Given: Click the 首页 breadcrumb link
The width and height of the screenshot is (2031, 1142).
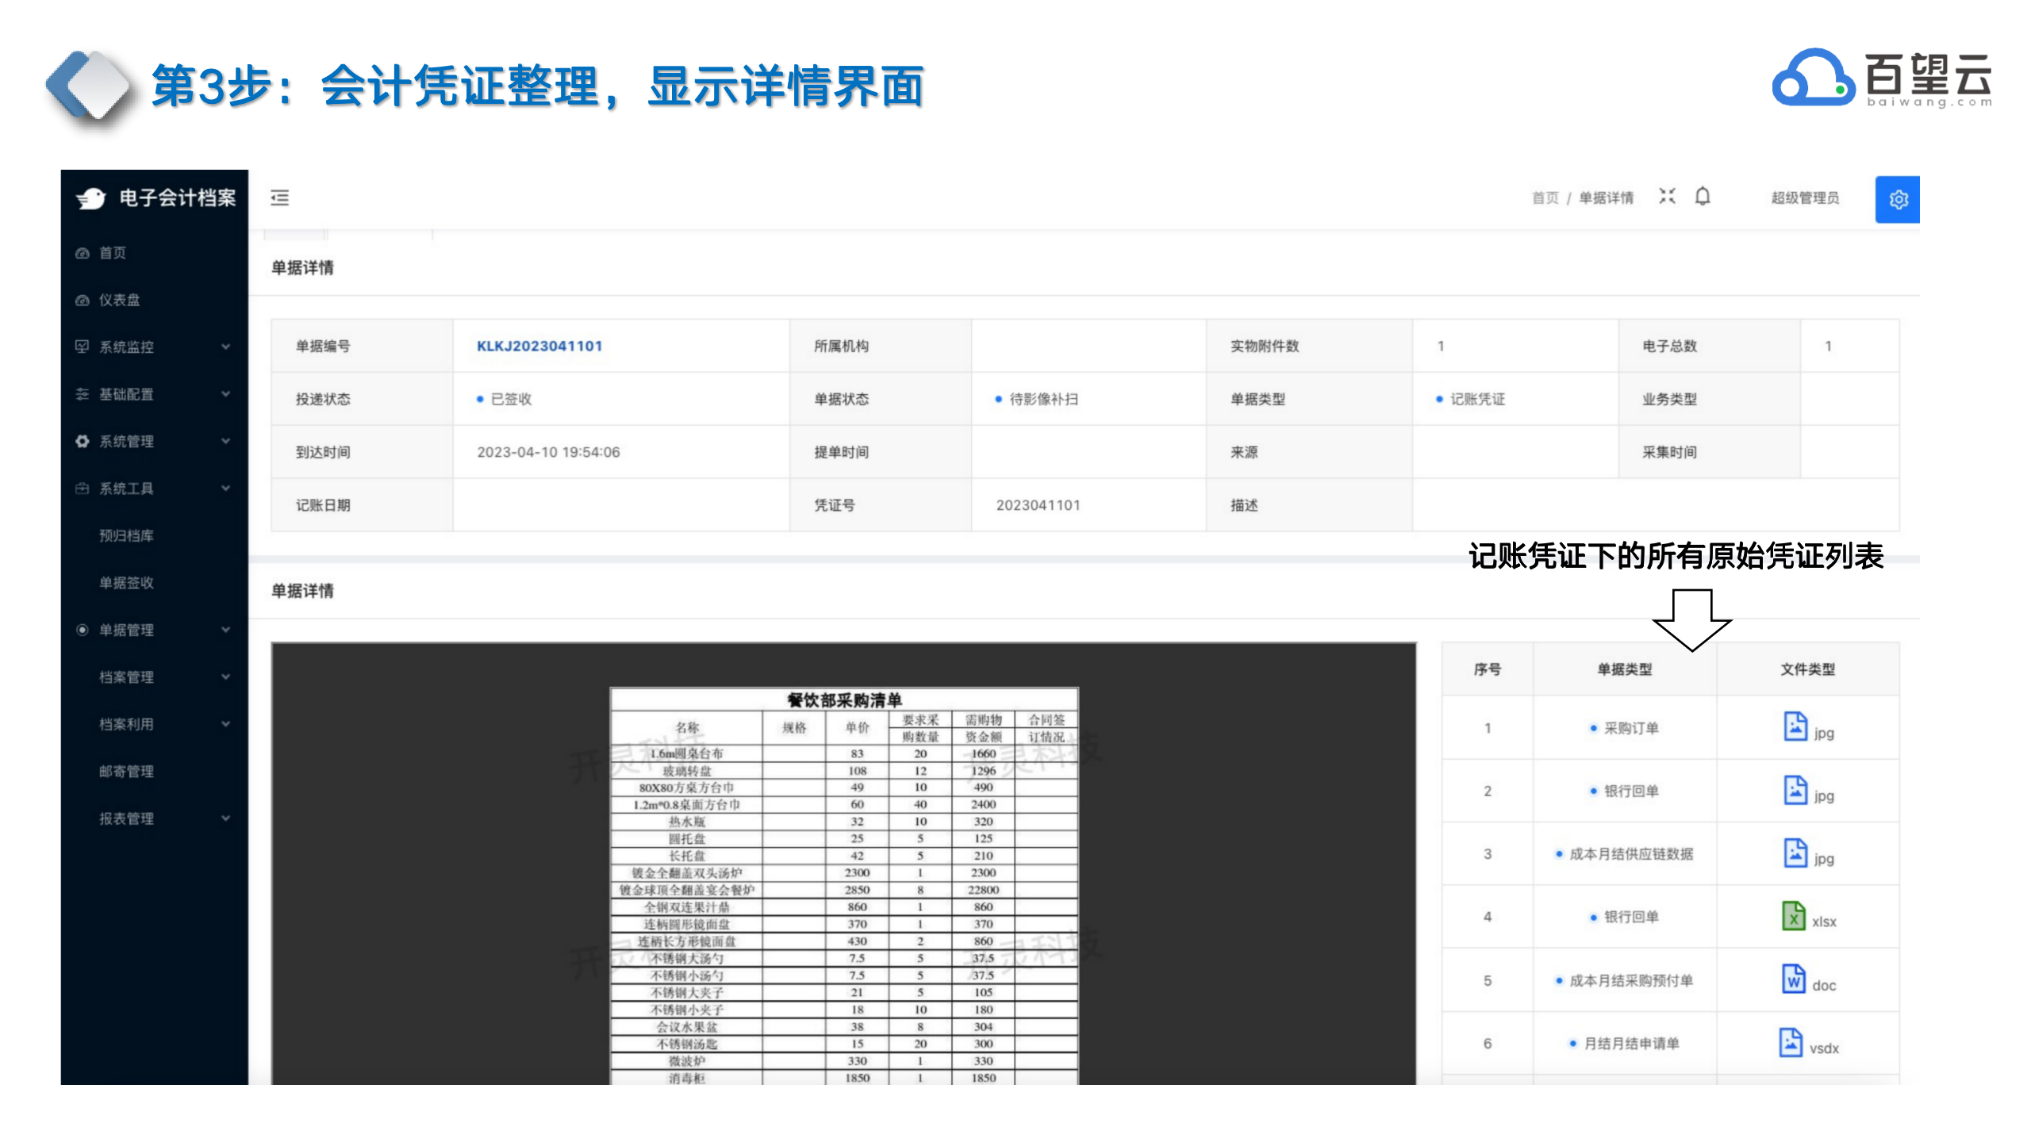Looking at the screenshot, I should 1545,197.
